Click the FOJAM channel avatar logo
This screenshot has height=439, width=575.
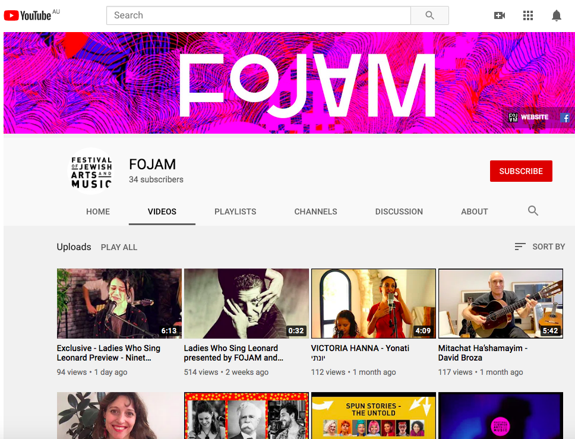(91, 172)
